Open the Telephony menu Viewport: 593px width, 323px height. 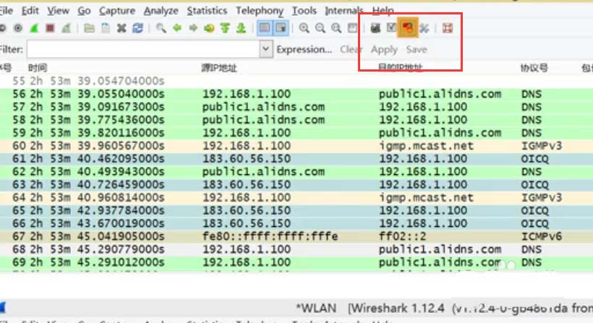tap(260, 11)
